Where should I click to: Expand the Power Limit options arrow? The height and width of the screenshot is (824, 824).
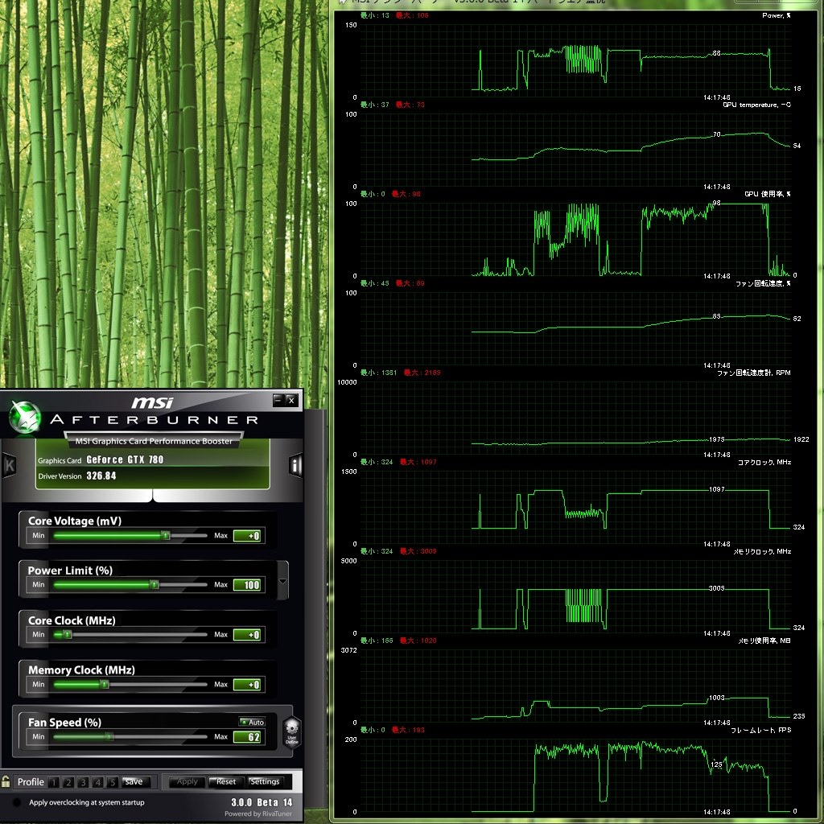coord(282,581)
